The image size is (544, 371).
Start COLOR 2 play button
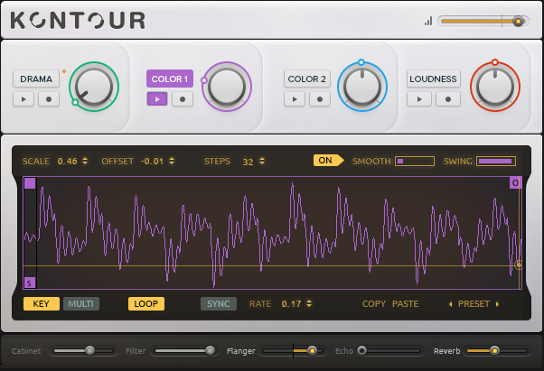pyautogui.click(x=295, y=99)
